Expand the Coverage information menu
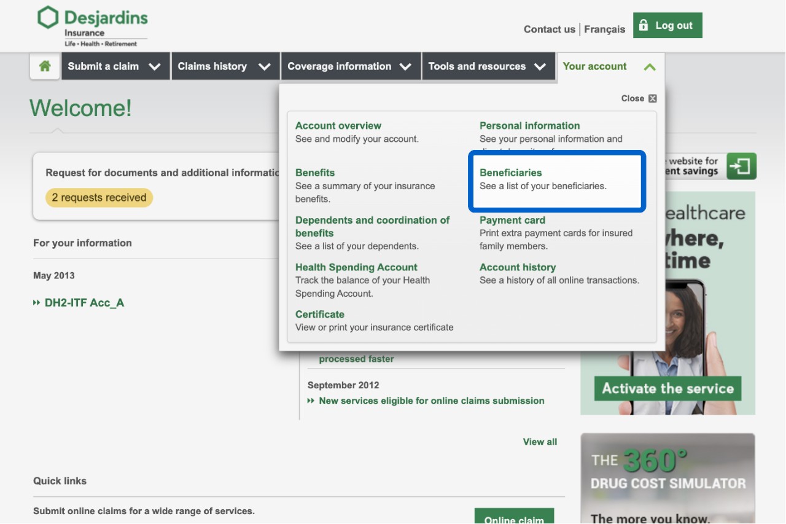The height and width of the screenshot is (524, 786). coord(349,66)
